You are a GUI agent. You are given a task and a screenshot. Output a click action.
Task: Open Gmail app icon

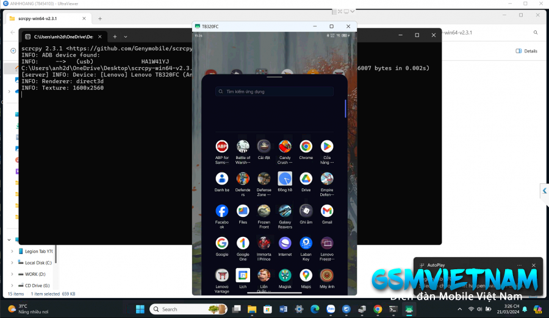pyautogui.click(x=327, y=211)
